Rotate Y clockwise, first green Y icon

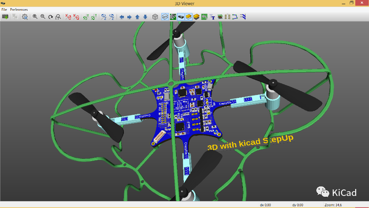[86, 17]
